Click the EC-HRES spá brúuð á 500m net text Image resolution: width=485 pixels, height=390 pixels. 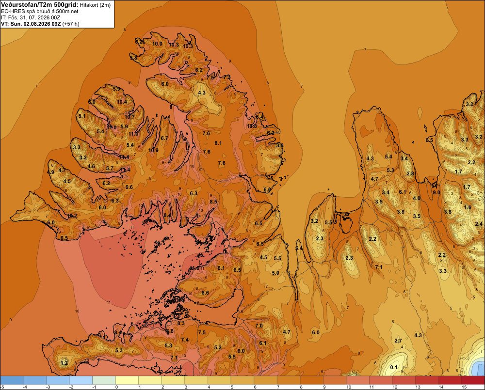click(x=40, y=12)
